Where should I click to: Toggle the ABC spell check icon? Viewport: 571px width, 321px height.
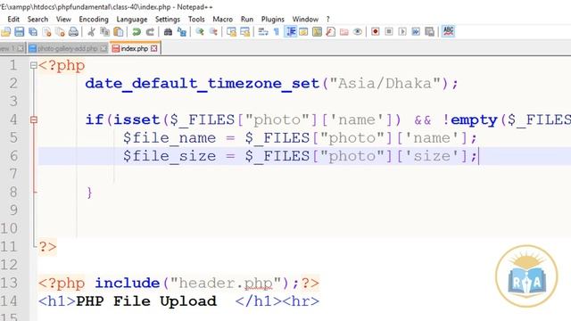448,32
